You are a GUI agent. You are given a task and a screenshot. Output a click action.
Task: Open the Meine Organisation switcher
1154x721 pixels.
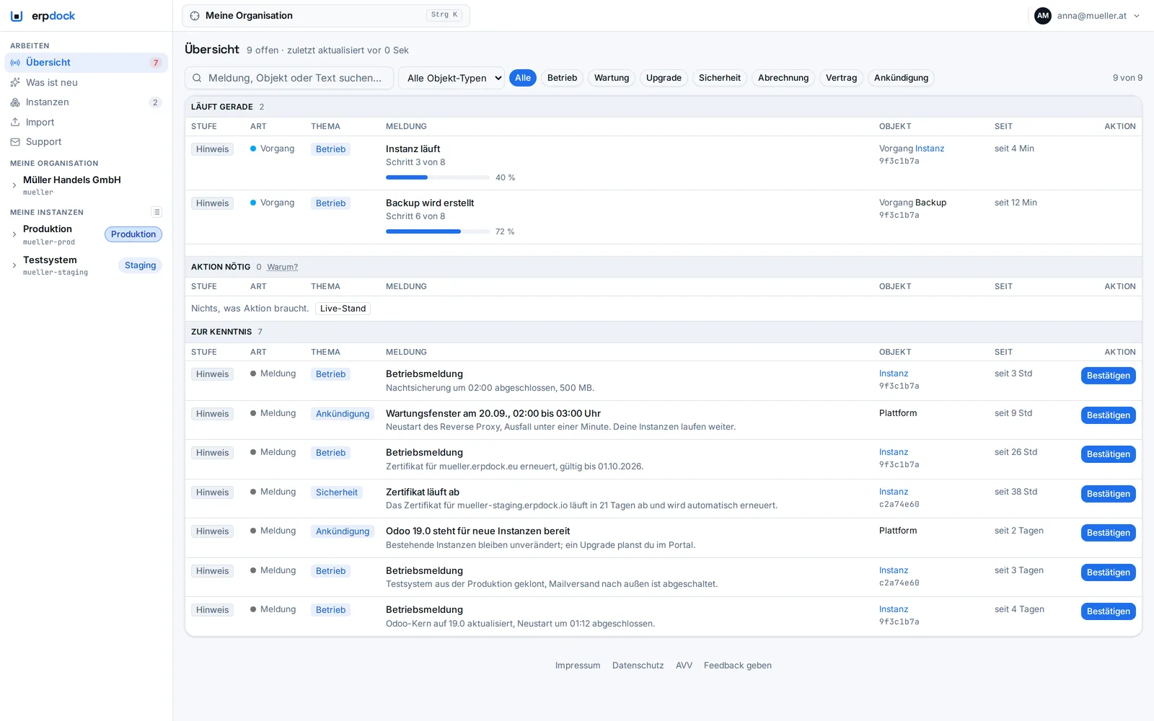click(326, 16)
